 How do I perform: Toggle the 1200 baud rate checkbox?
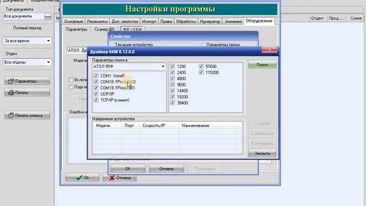(x=173, y=66)
